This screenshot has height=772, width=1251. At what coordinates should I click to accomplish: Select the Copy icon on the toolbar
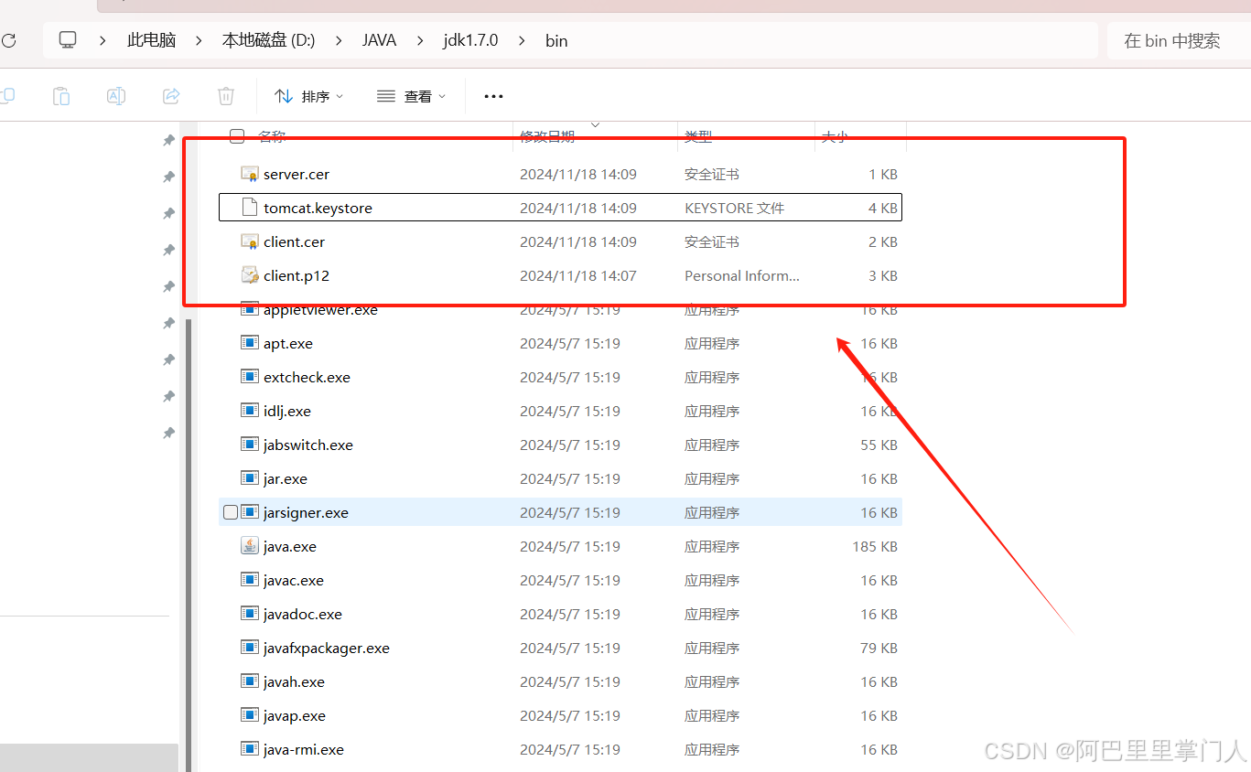coord(6,96)
